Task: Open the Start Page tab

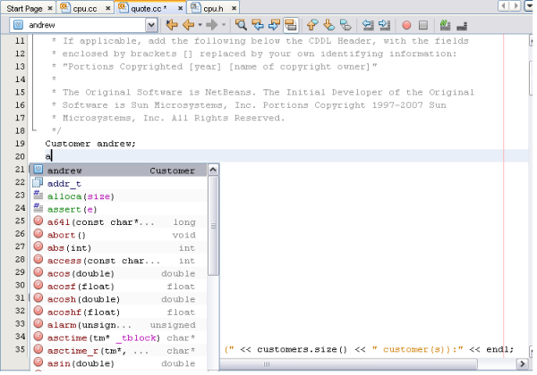Action: (26, 7)
